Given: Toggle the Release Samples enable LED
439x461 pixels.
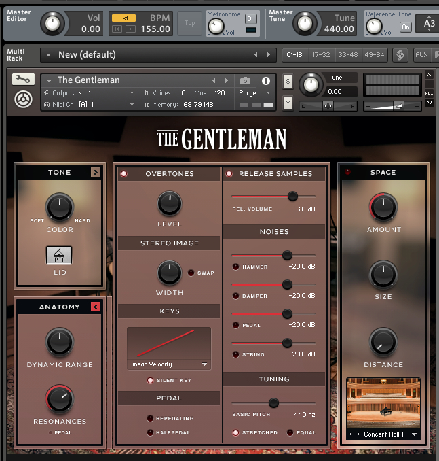Looking at the screenshot, I should 229,174.
